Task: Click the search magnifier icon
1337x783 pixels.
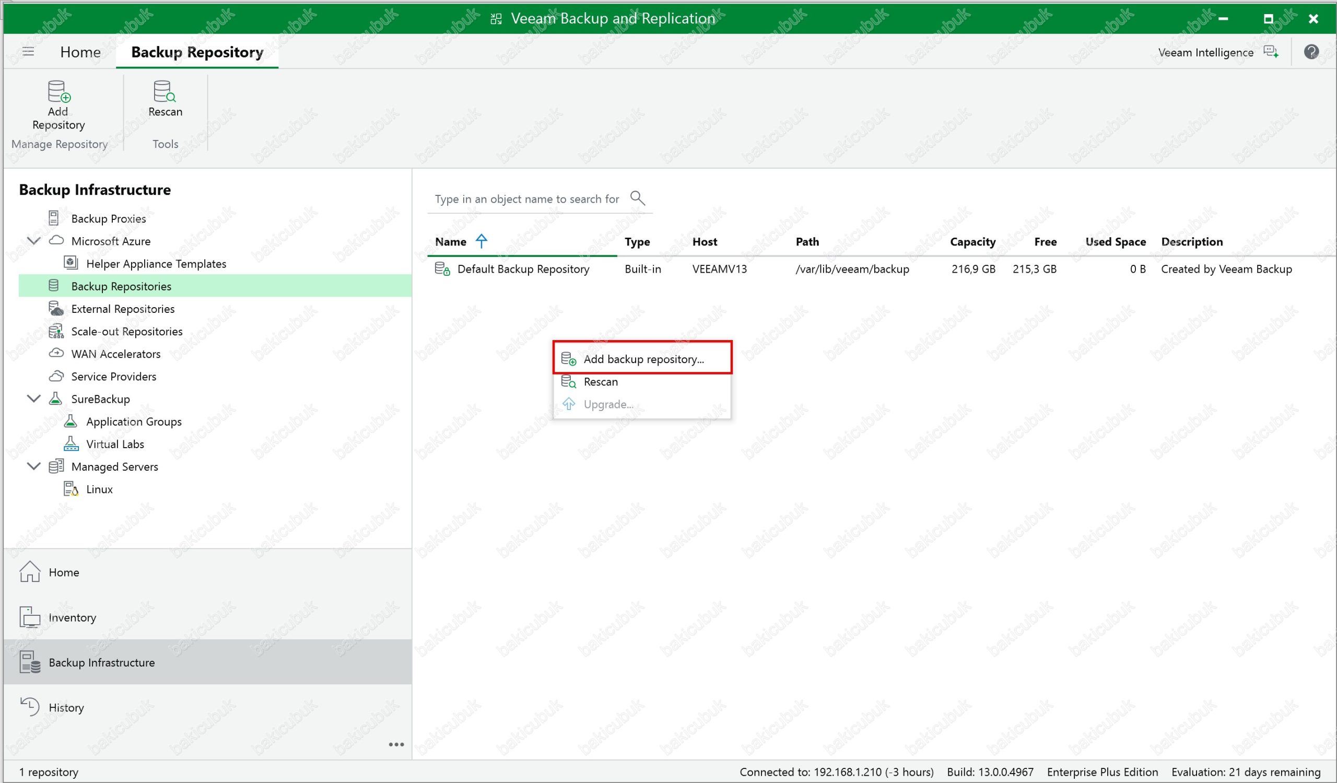Action: pyautogui.click(x=637, y=198)
